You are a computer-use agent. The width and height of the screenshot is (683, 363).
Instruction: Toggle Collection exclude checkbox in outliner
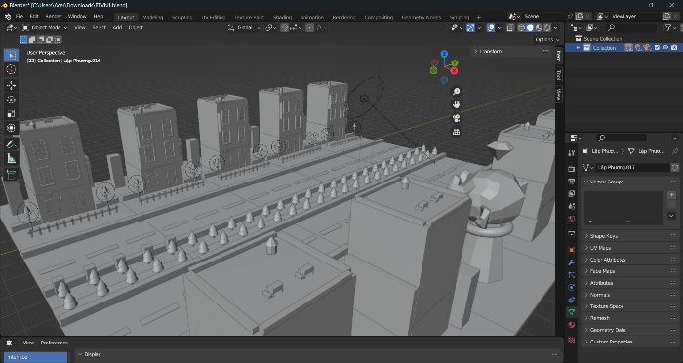point(657,48)
